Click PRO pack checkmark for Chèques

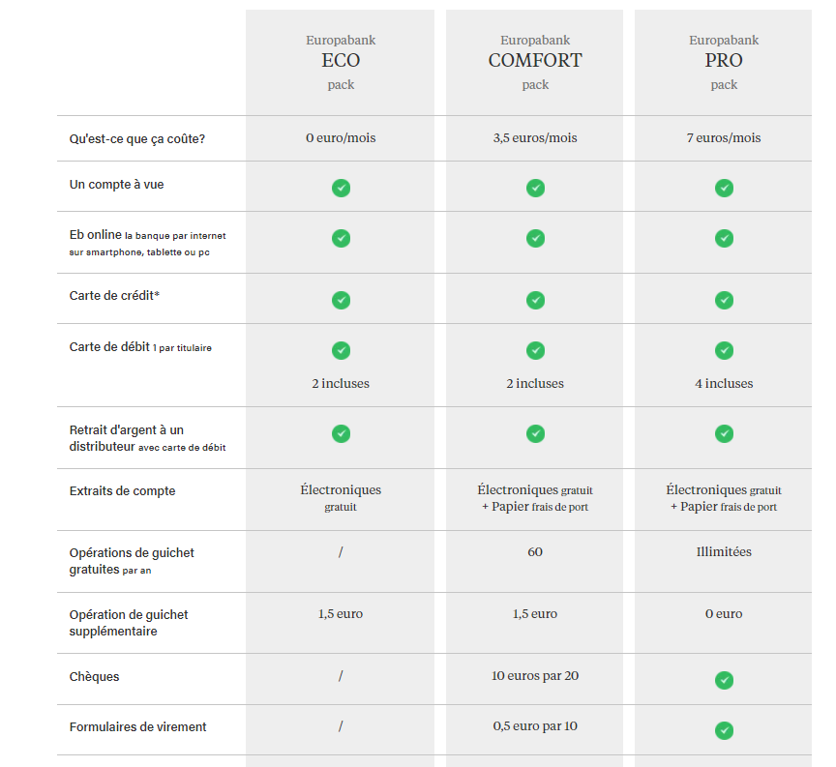coord(724,680)
